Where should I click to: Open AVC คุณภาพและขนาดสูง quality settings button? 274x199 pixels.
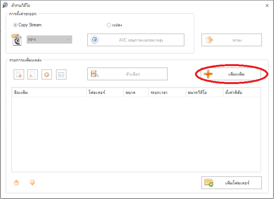point(136,40)
